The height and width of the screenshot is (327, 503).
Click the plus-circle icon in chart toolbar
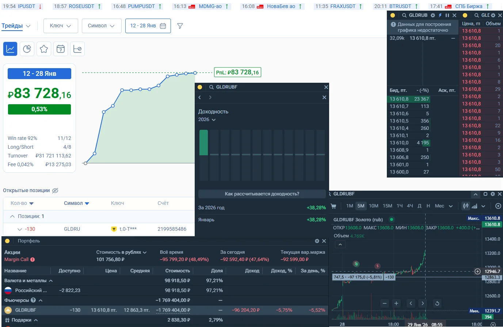click(498, 206)
